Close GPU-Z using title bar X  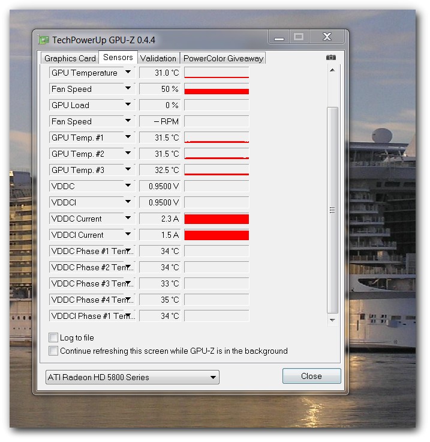pyautogui.click(x=327, y=37)
